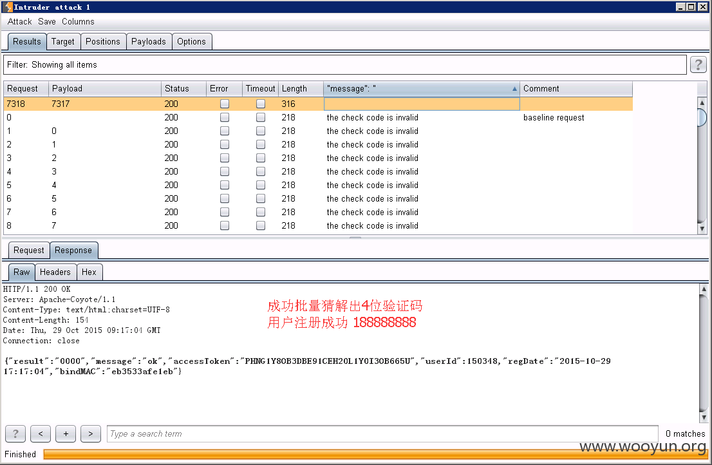Toggle Error checkbox for request 8
The width and height of the screenshot is (712, 465).
pos(224,225)
